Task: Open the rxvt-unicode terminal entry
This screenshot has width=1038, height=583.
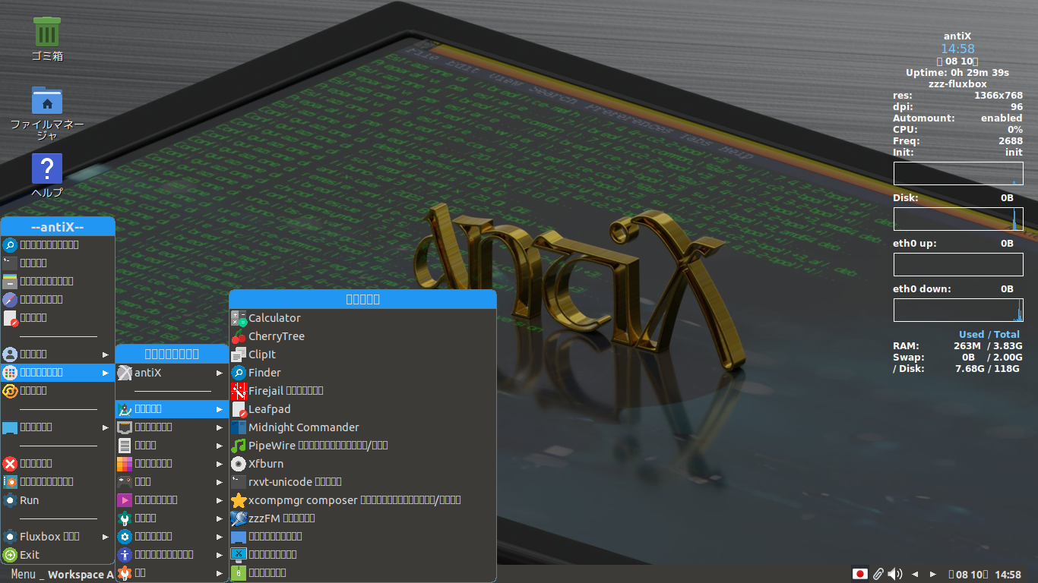Action: [x=362, y=482]
